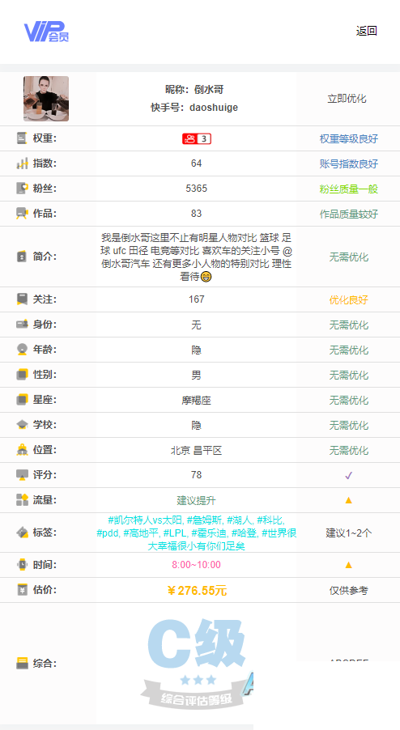Go back with the 返回 link

366,31
